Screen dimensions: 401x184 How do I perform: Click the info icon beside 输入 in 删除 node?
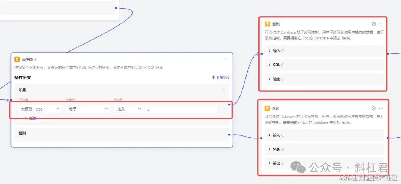pyautogui.click(x=283, y=51)
